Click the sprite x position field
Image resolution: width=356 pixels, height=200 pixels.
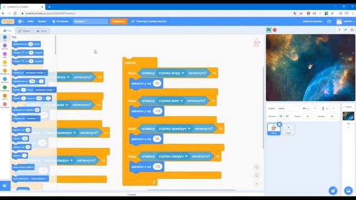315,108
